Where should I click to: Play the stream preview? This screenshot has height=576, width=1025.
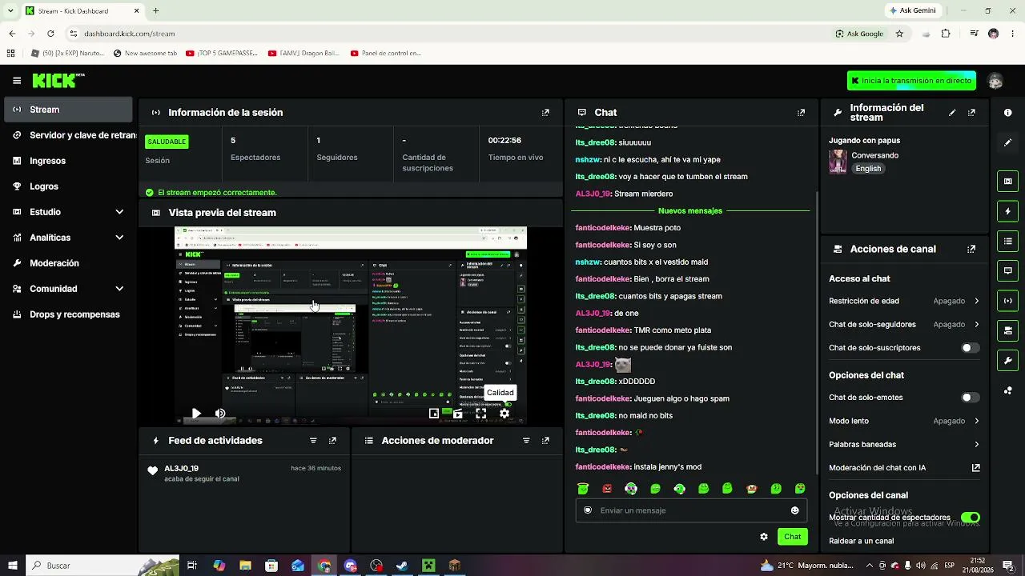(x=196, y=414)
